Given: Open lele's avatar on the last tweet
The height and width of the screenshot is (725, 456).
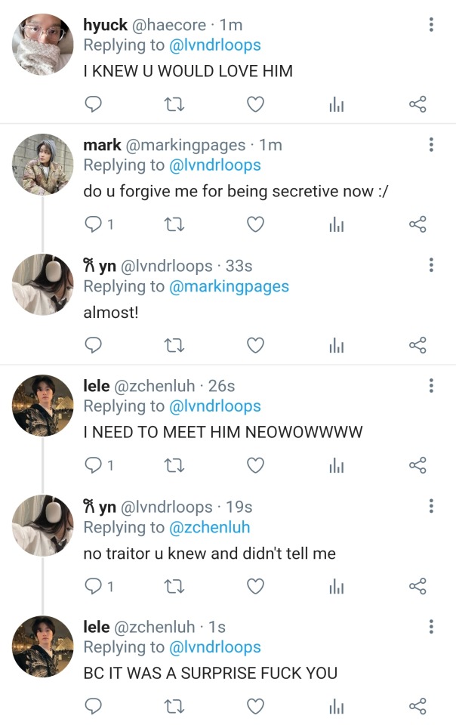Looking at the screenshot, I should 42,646.
